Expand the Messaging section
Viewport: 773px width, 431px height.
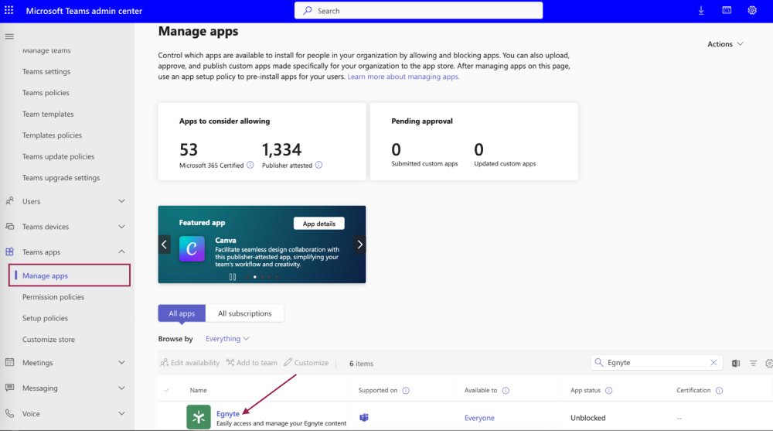(x=122, y=388)
